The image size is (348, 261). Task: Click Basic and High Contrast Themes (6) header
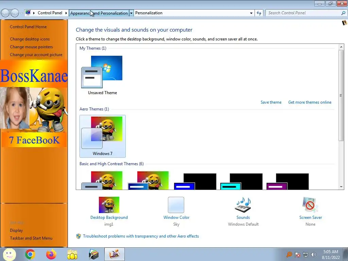pos(111,164)
